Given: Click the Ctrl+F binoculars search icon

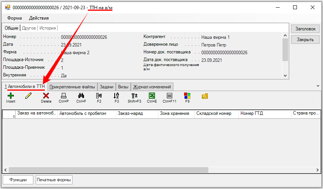Looking at the screenshot, I should click(81, 96).
